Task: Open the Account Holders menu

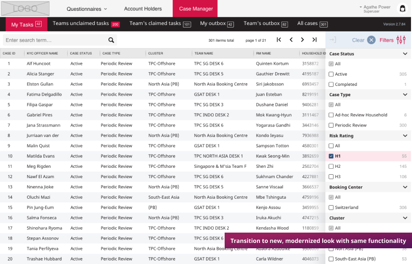Action: (x=143, y=9)
